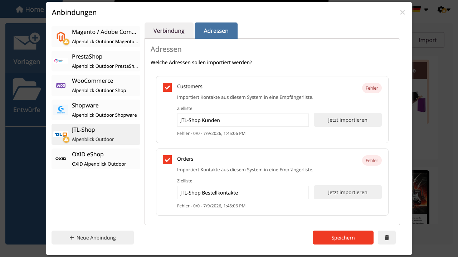Switch to the Verbindung tab

169,31
